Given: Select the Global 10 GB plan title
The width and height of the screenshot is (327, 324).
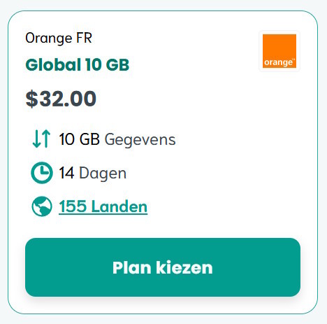Looking at the screenshot, I should pos(77,64).
